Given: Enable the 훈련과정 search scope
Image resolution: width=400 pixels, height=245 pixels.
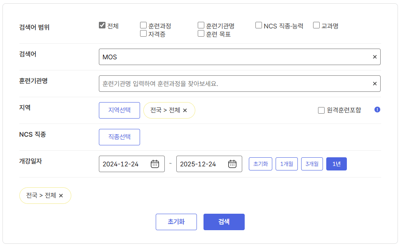Looking at the screenshot, I should click(x=143, y=25).
